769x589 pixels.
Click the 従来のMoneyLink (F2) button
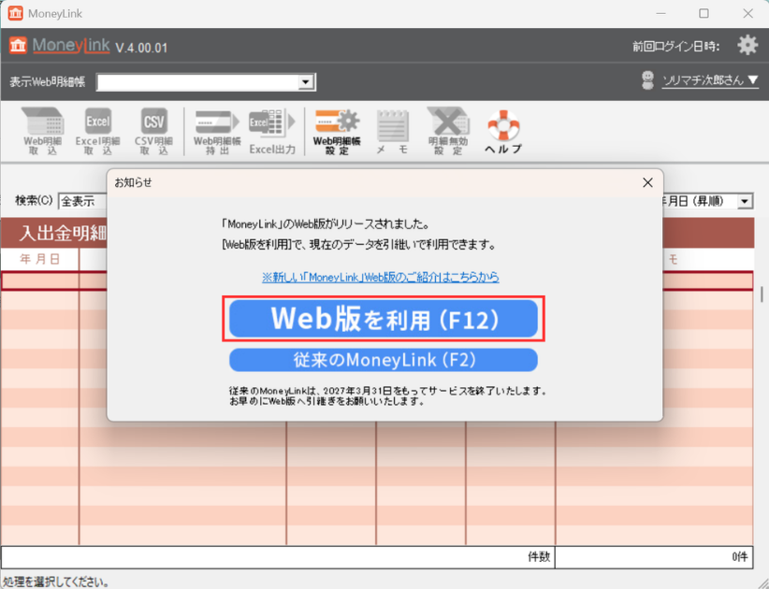384,360
